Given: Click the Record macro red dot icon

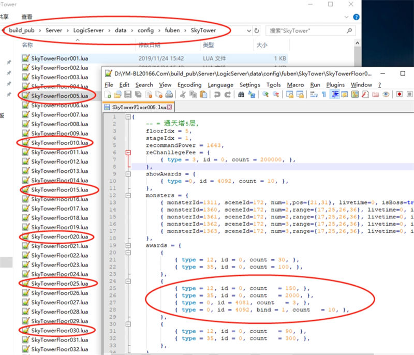Looking at the screenshot, I should (400, 95).
